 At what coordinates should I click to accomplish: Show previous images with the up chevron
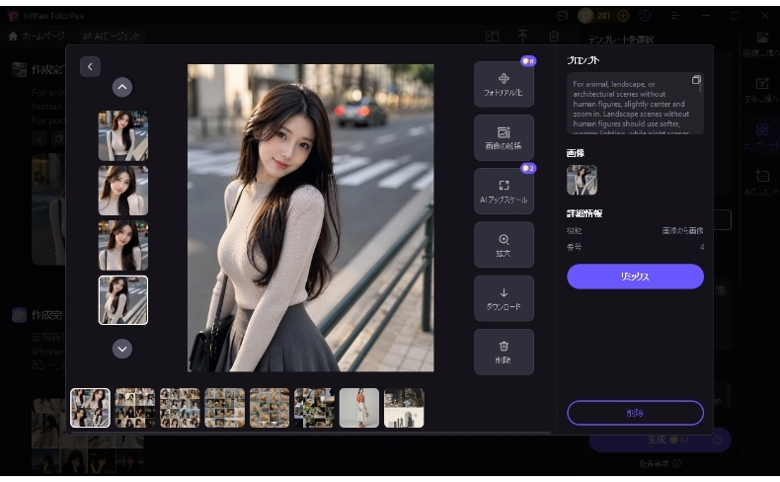pos(122,88)
